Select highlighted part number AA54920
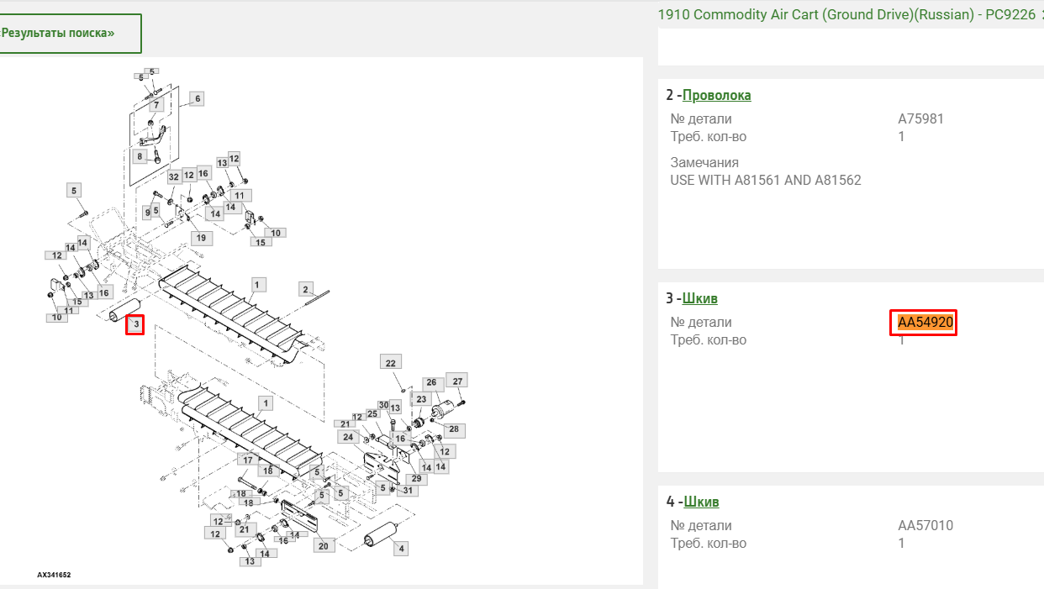 926,322
